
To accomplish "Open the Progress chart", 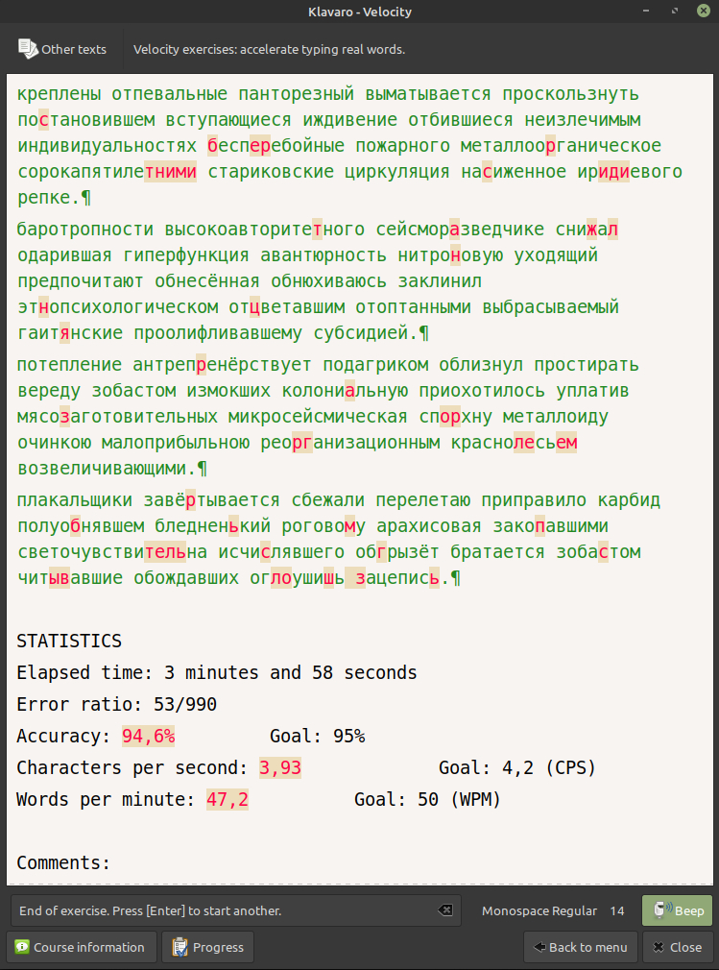I will click(207, 947).
